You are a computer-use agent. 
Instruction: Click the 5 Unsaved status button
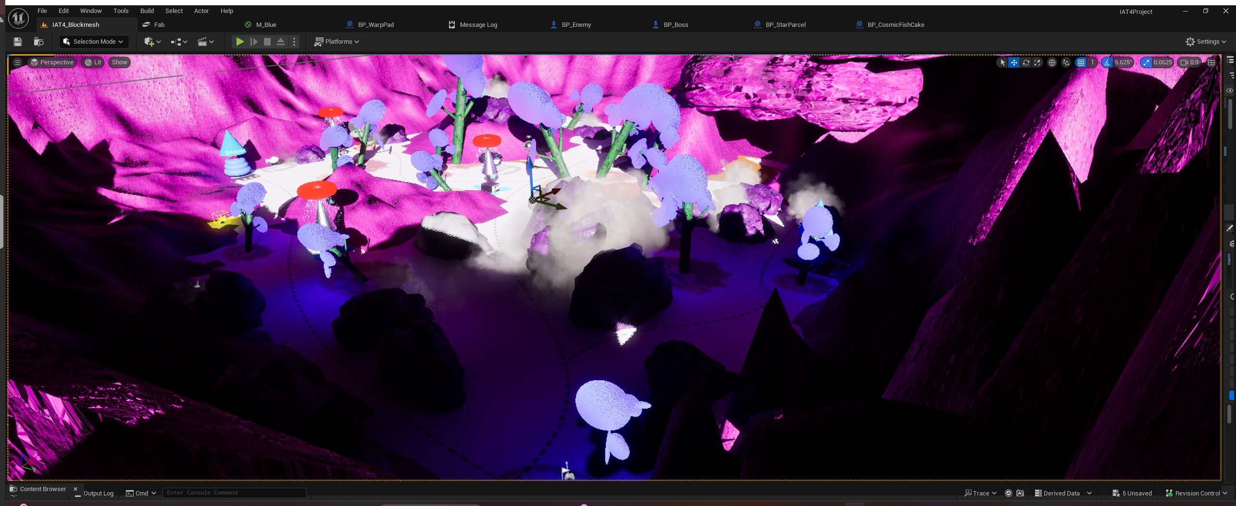(1132, 493)
